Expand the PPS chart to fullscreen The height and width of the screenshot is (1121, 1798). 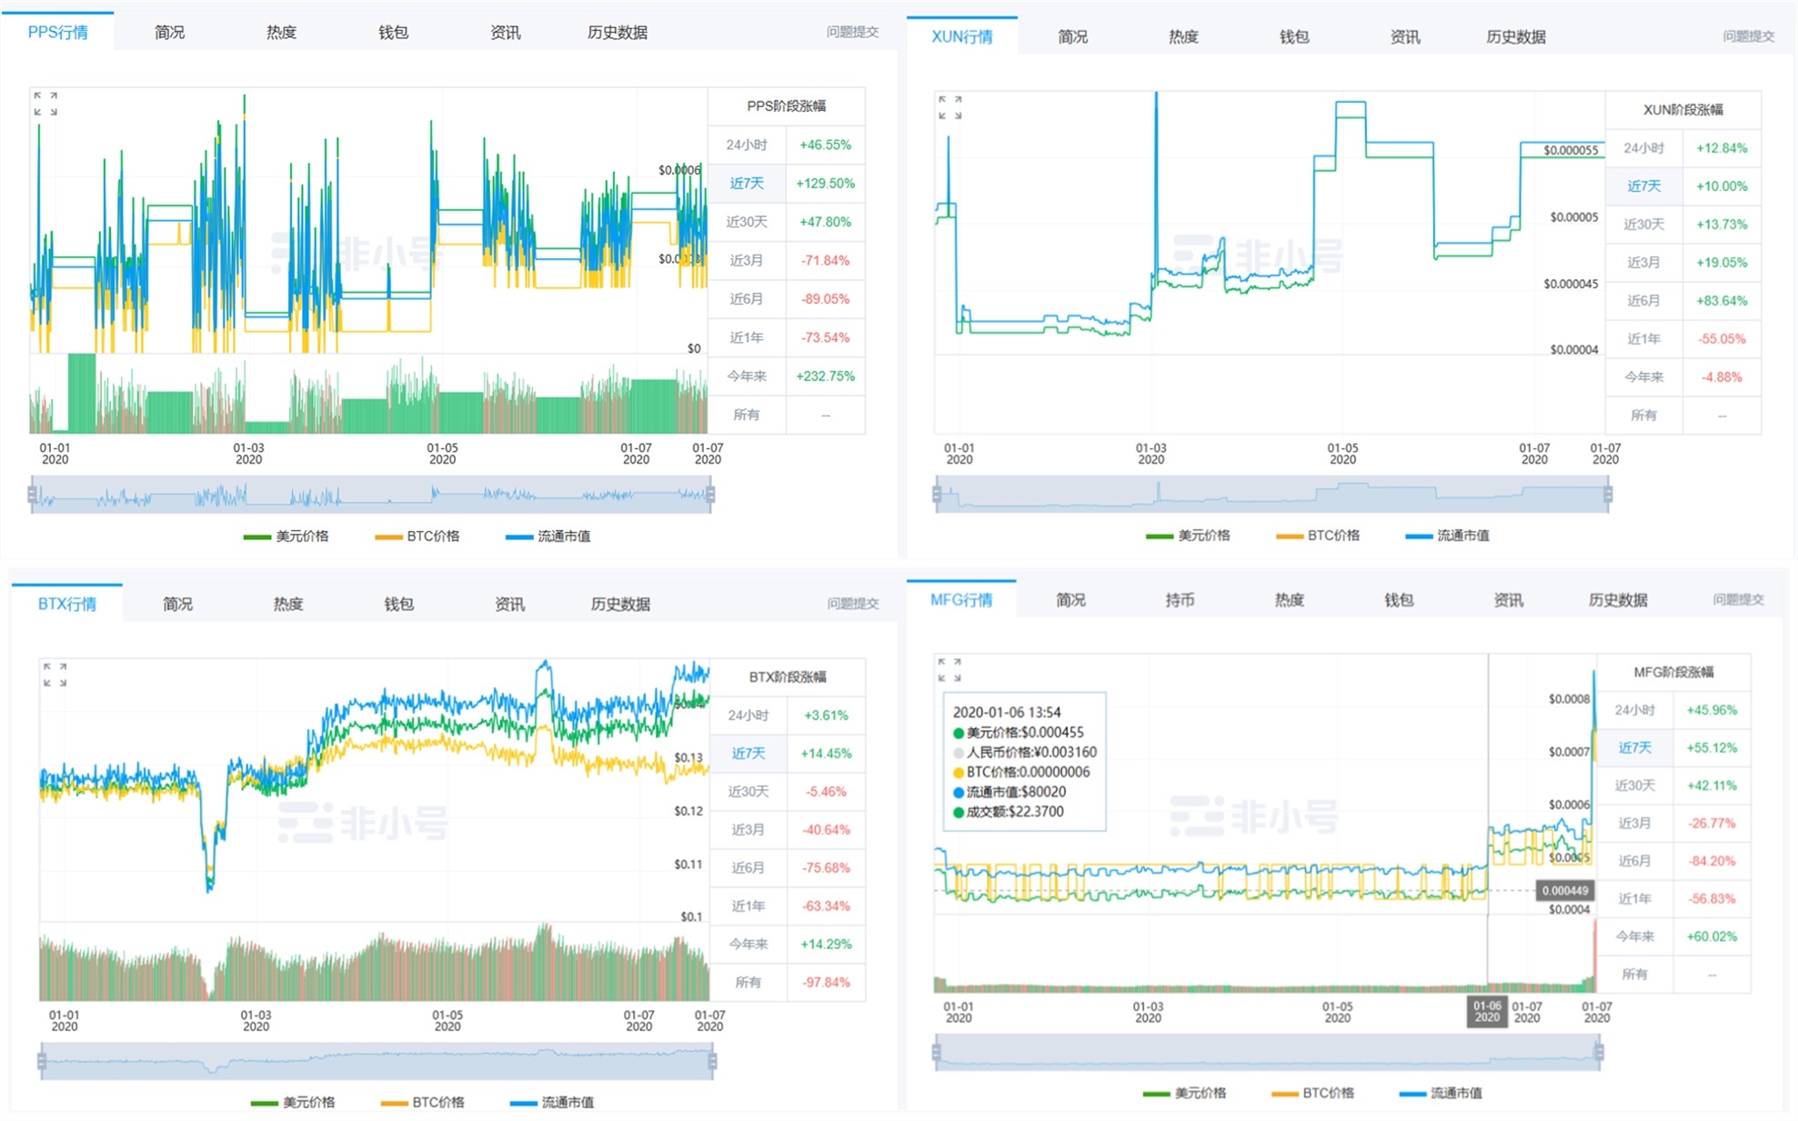click(45, 104)
